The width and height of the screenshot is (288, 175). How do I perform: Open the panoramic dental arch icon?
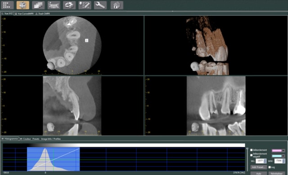tap(54, 5)
